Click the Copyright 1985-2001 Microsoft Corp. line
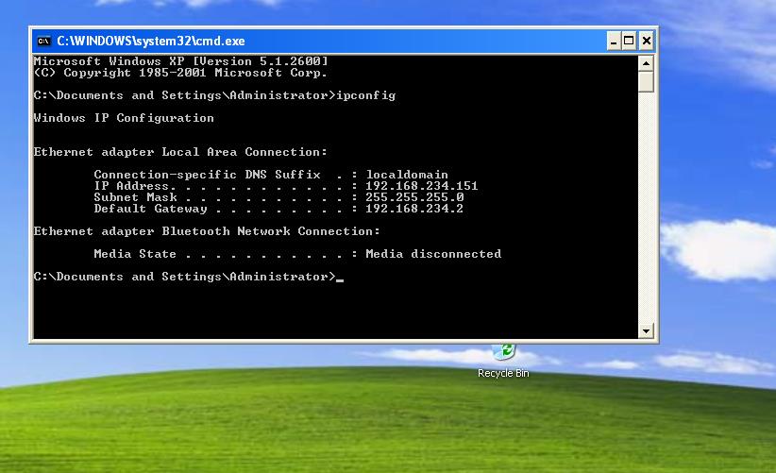776x473 pixels. coord(180,73)
